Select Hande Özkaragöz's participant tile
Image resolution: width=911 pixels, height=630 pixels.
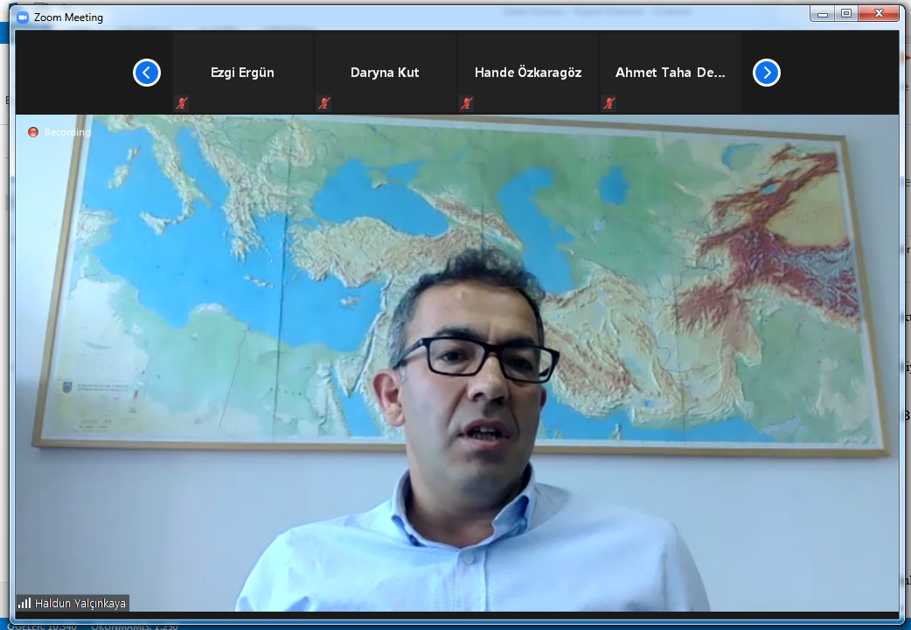click(x=527, y=73)
